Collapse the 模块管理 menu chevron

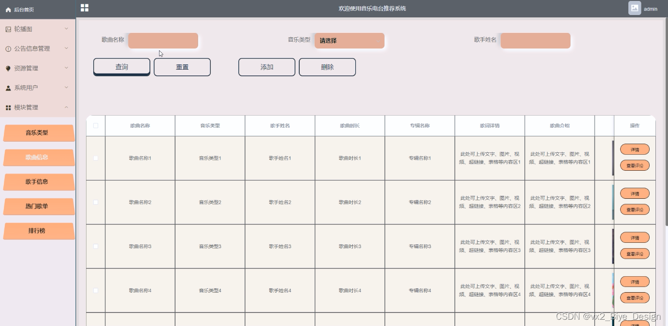click(x=66, y=107)
